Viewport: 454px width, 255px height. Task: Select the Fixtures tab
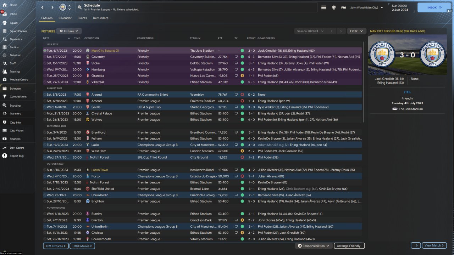click(47, 18)
